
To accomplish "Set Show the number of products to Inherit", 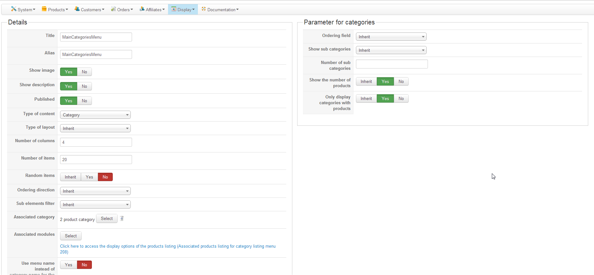I will click(366, 81).
